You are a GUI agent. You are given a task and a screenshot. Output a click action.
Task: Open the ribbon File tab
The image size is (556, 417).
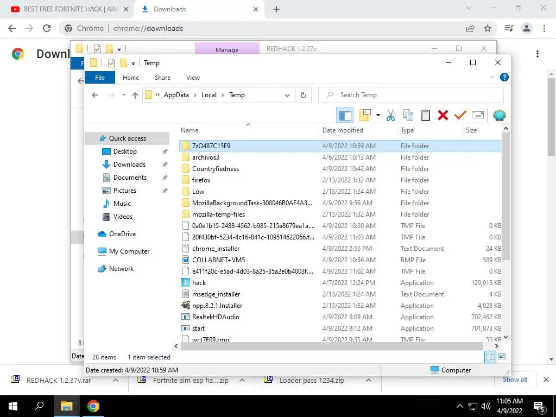[x=100, y=77]
